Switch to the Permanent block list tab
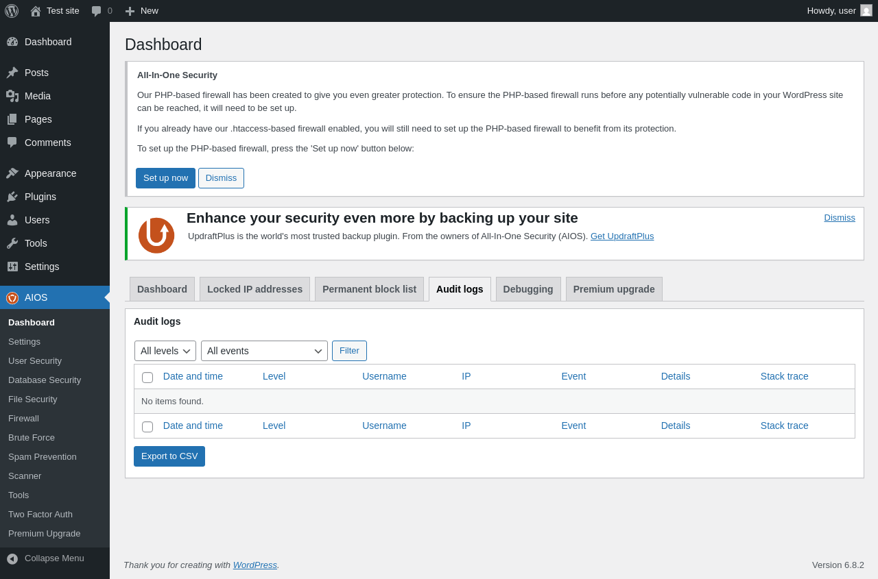This screenshot has height=579, width=878. pos(369,289)
